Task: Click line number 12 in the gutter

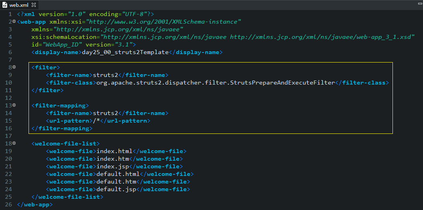Action: [x=8, y=98]
